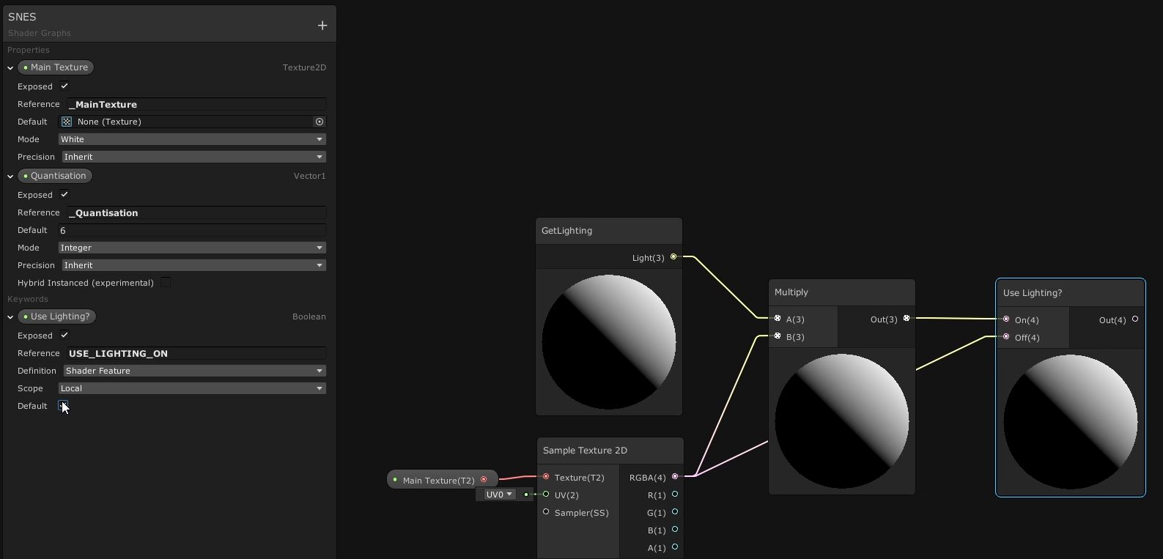
Task: Click the Out(3) output port on Multiply
Action: [907, 319]
